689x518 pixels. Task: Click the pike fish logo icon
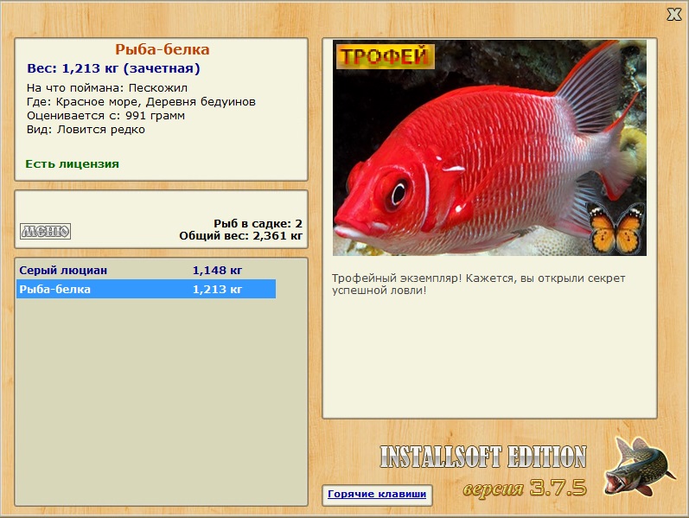[638, 466]
